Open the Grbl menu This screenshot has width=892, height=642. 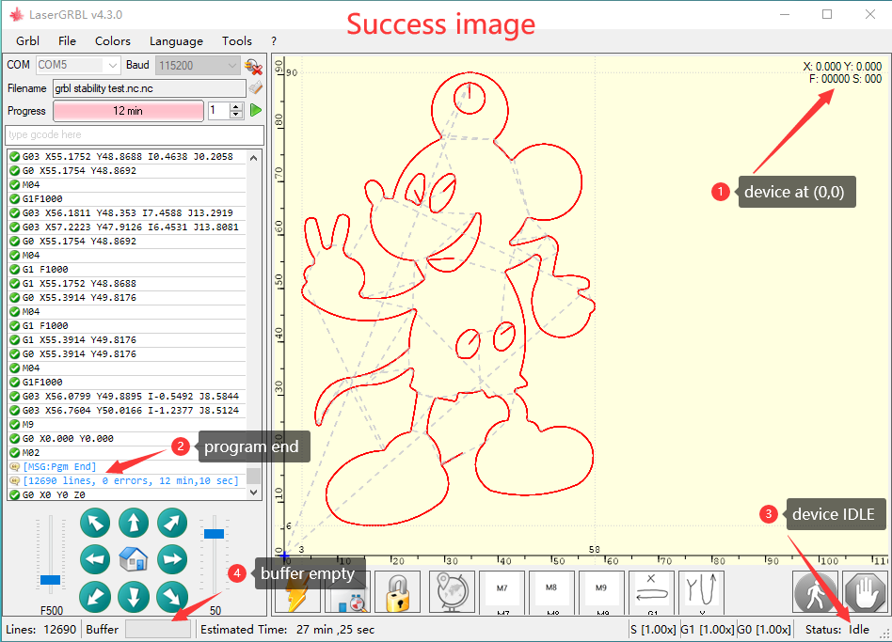tap(27, 41)
